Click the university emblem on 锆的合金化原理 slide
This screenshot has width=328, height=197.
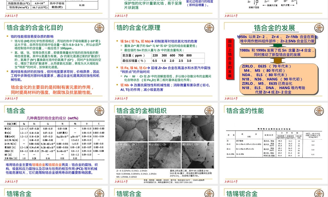[209, 28]
